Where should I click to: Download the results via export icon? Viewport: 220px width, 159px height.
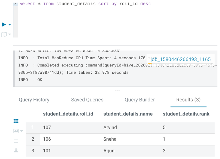16,150
